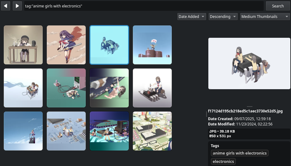Select thumbnail of girl on speaker against sky
Viewport: 291px width, 166px height.
[x=23, y=131]
